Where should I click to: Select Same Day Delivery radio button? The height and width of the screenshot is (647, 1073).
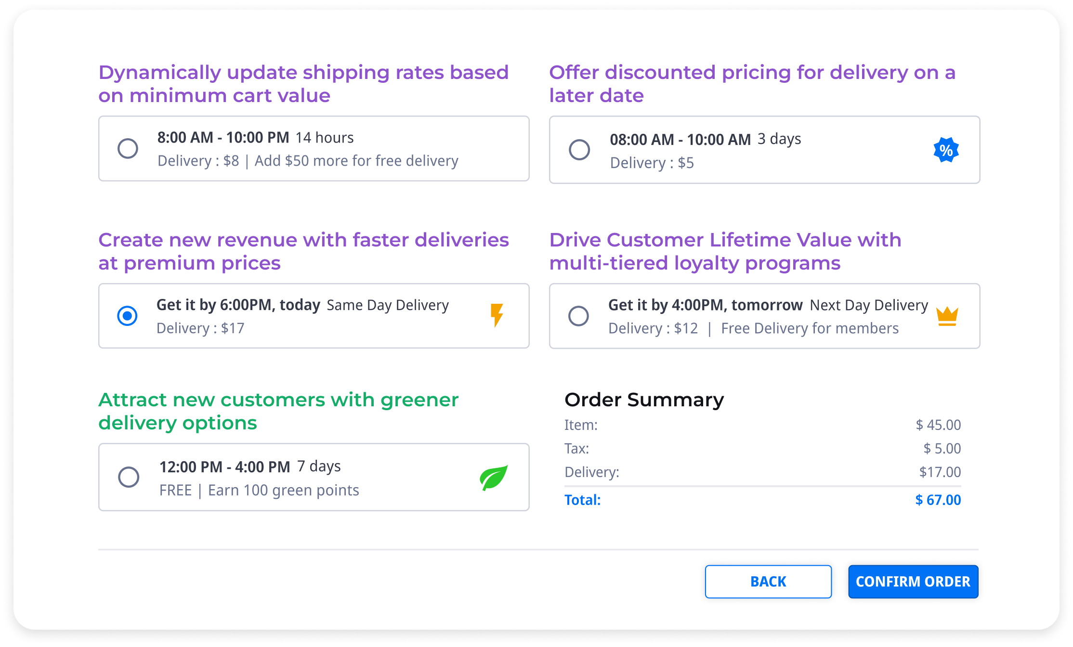click(127, 316)
